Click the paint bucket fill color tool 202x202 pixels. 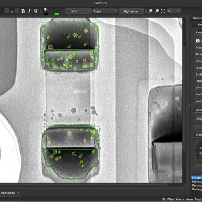point(46,10)
